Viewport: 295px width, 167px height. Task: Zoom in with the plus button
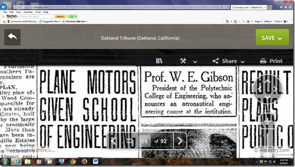click(268, 122)
